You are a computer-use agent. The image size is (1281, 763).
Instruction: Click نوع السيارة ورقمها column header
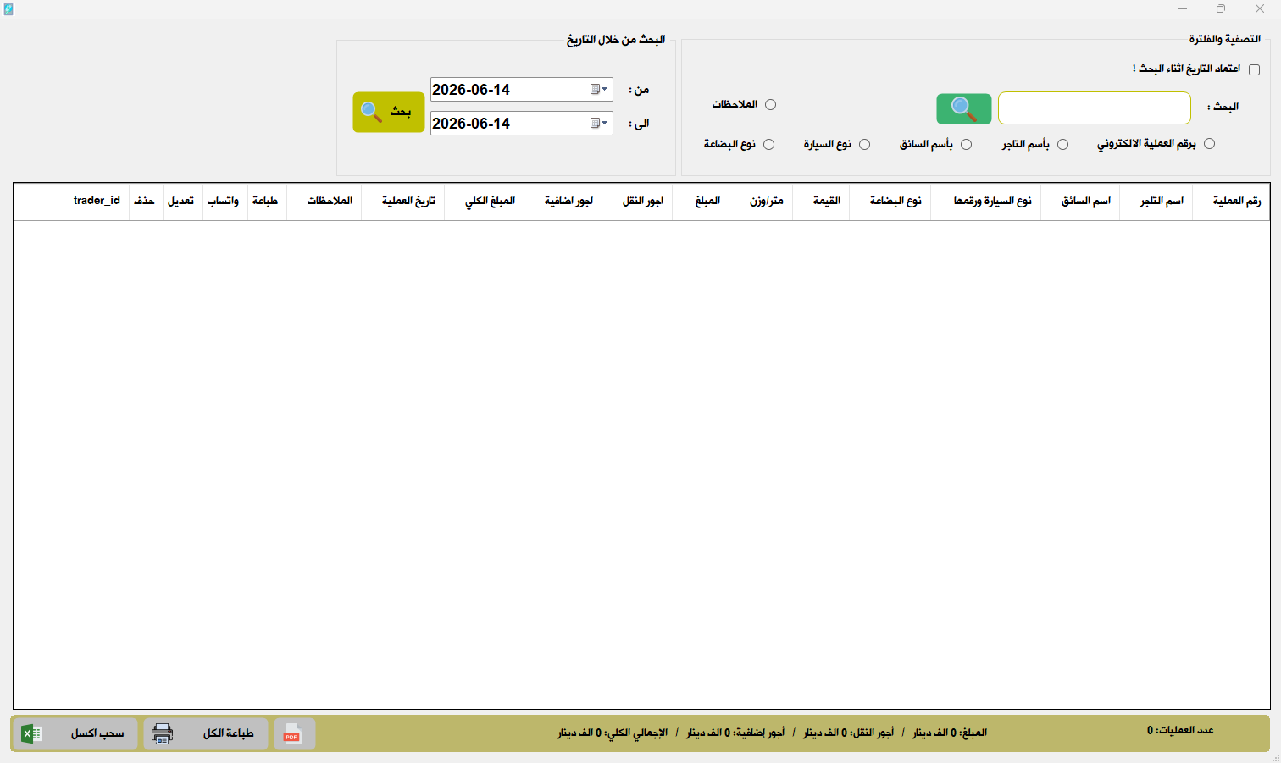tap(985, 202)
